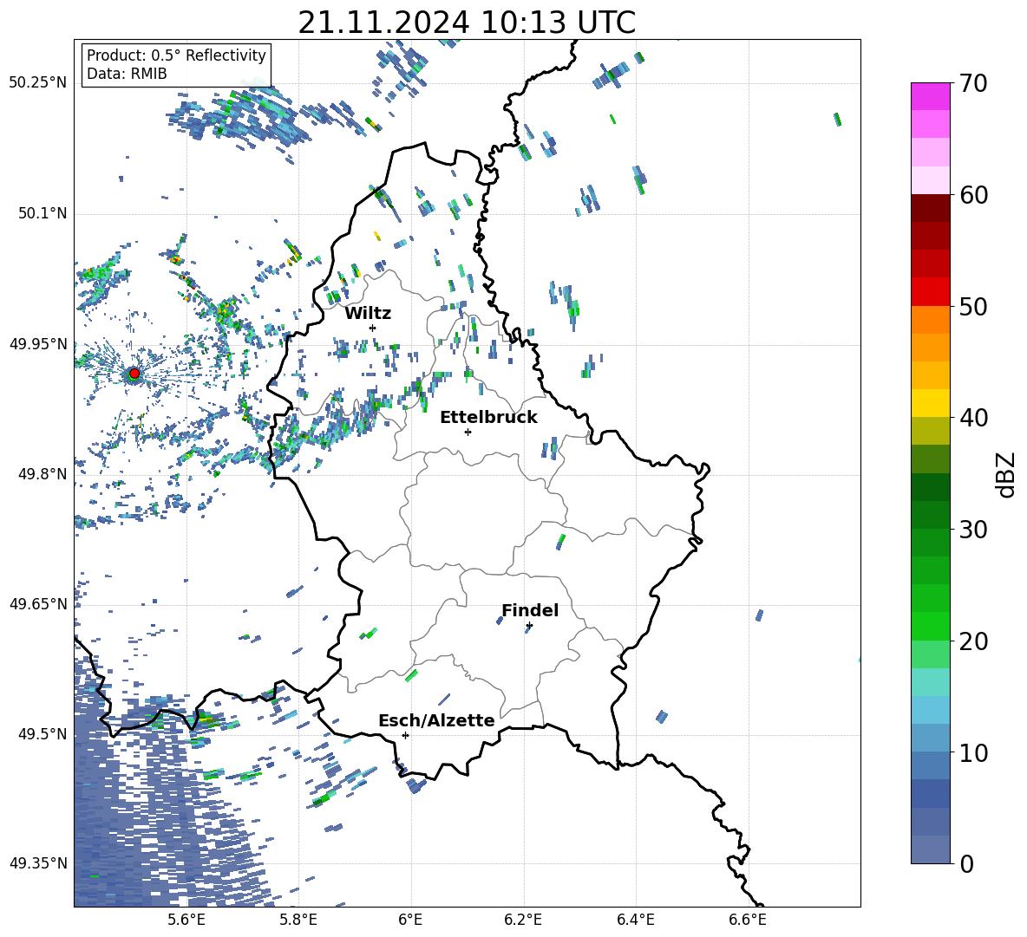Screen dimensions: 1027x937
Task: Click the red radar site marker
Action: [134, 374]
